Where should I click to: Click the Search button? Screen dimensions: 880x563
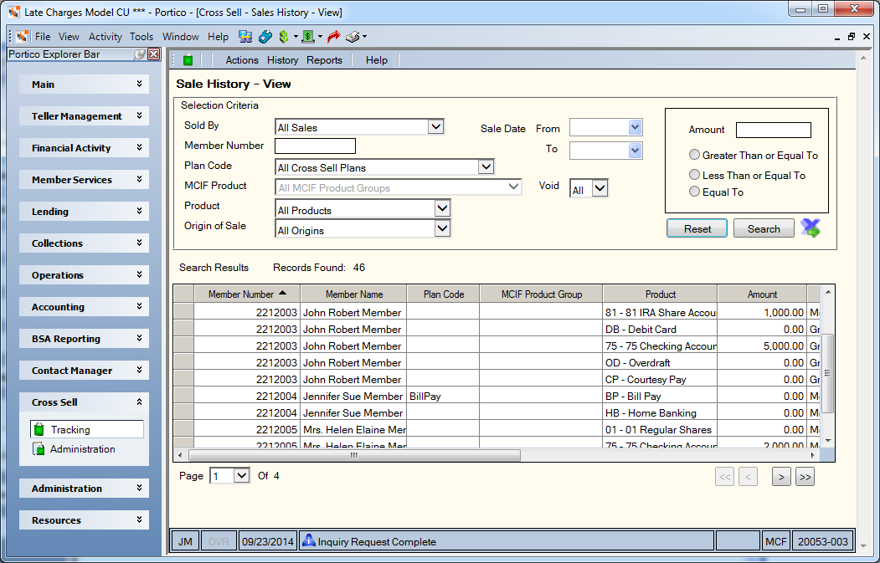(764, 228)
